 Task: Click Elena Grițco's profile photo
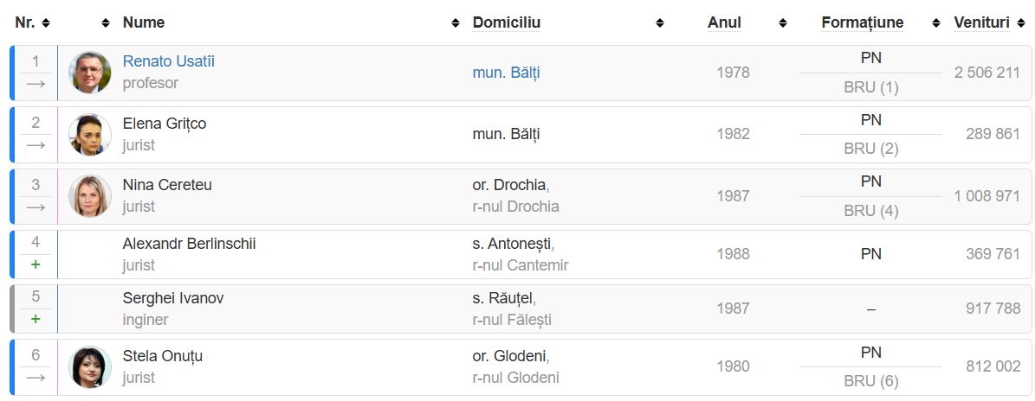[x=90, y=134]
